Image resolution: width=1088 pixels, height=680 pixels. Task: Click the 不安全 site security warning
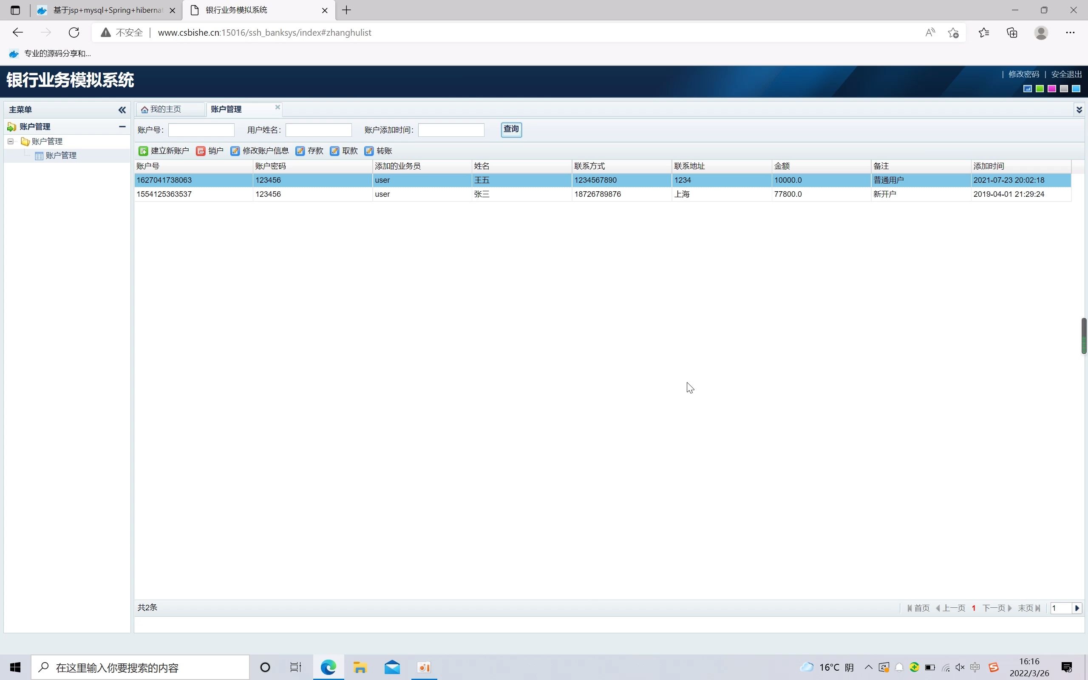(x=122, y=32)
